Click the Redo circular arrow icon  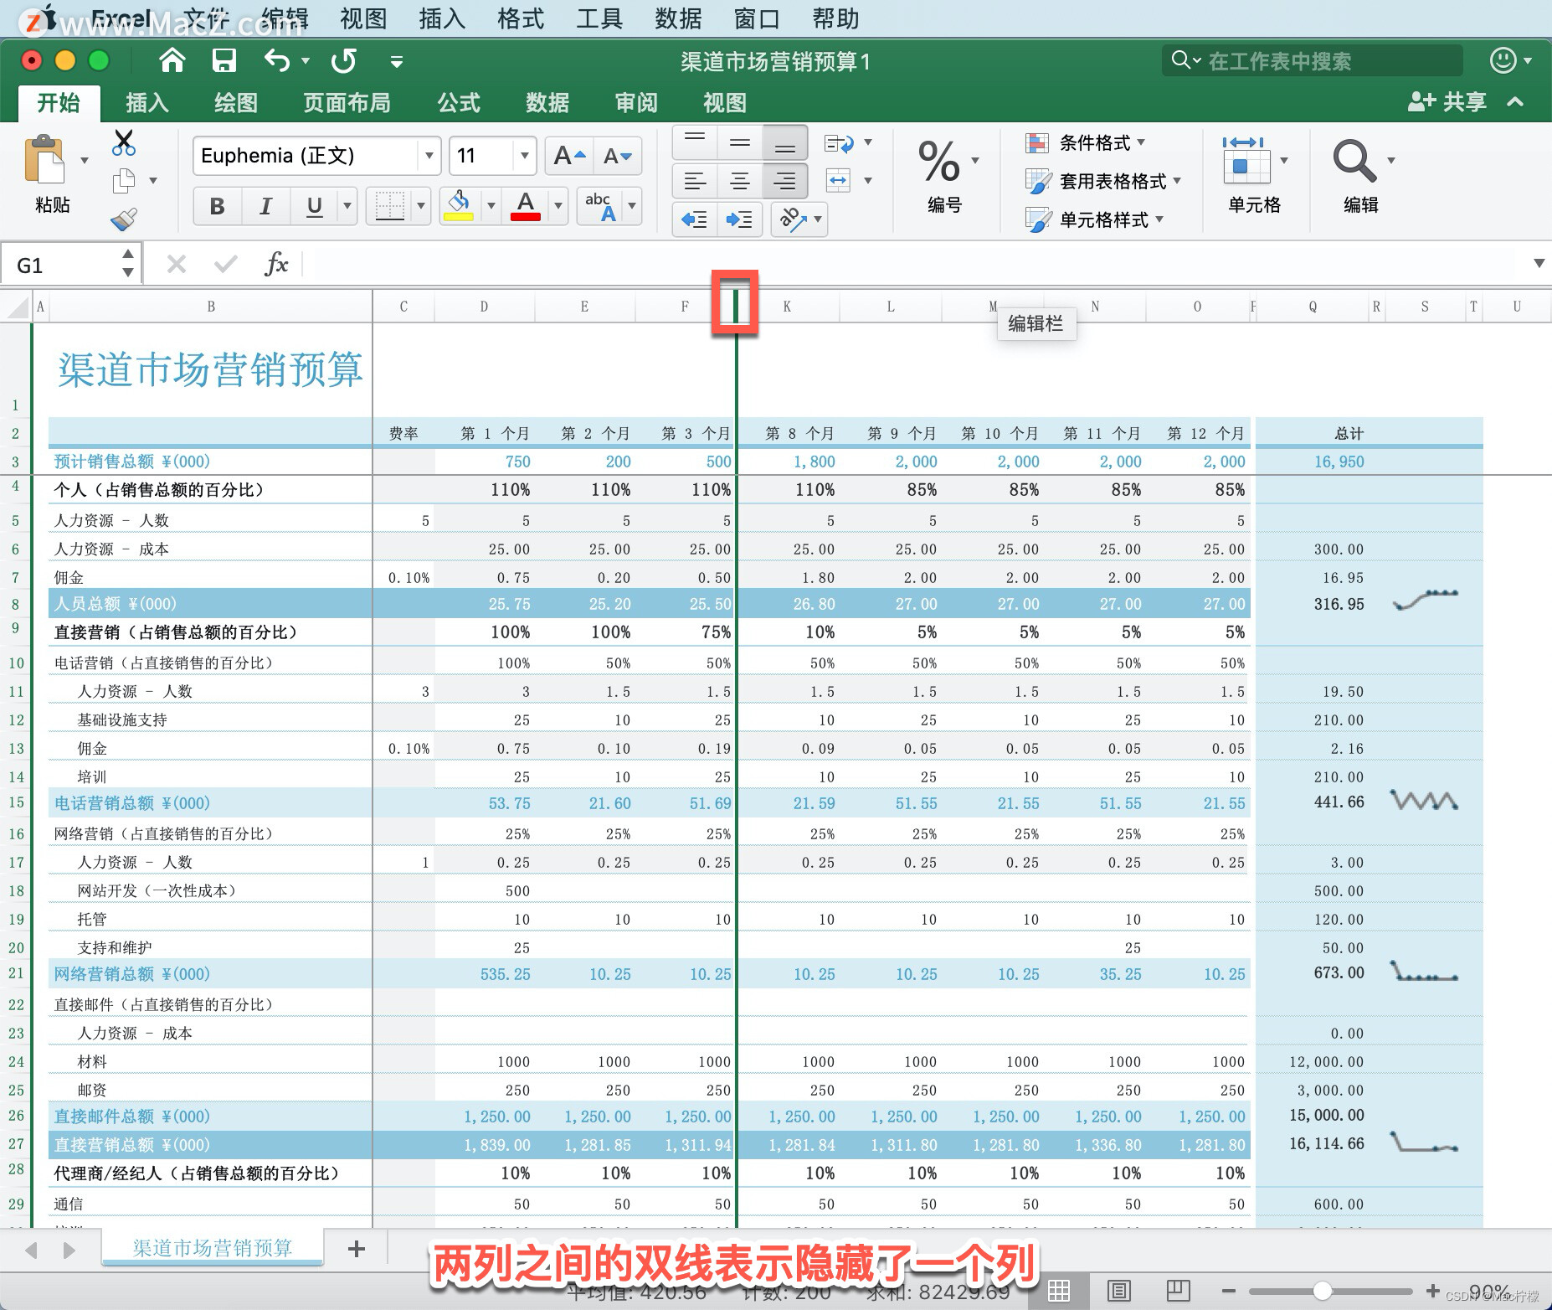coord(343,60)
